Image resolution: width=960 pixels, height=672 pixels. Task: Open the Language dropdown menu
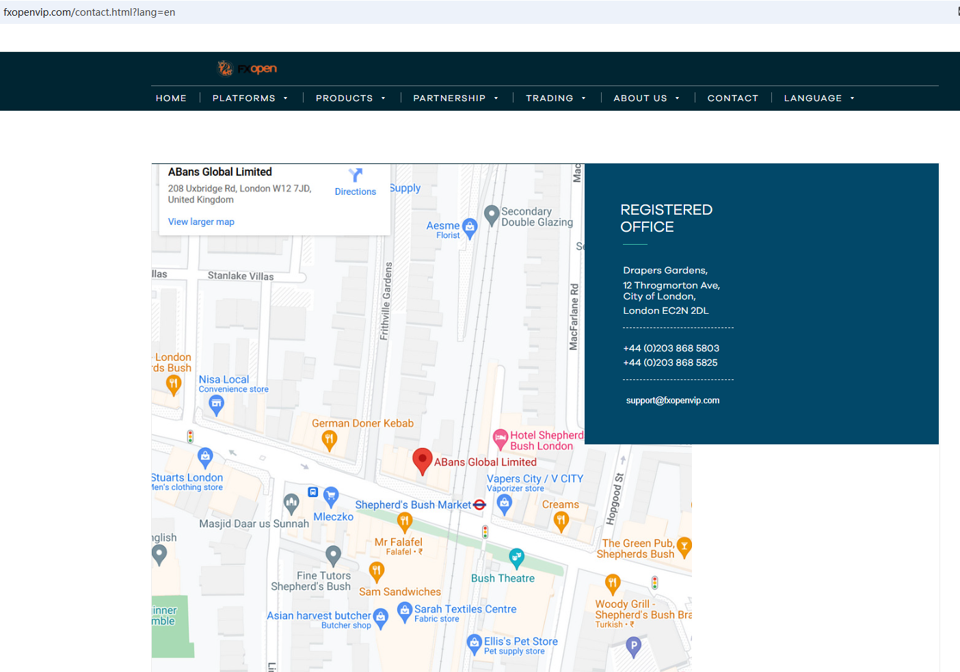click(x=818, y=98)
